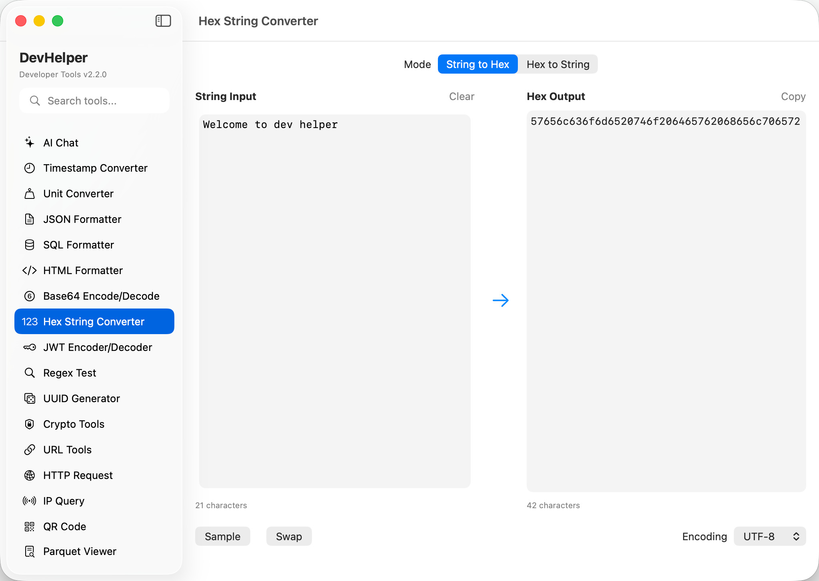Toggle the sidebar visibility icon

point(163,21)
